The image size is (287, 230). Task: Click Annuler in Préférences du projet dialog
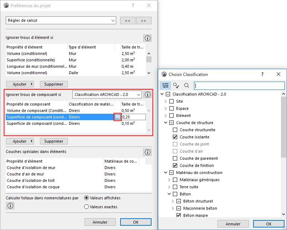[x=100, y=222]
